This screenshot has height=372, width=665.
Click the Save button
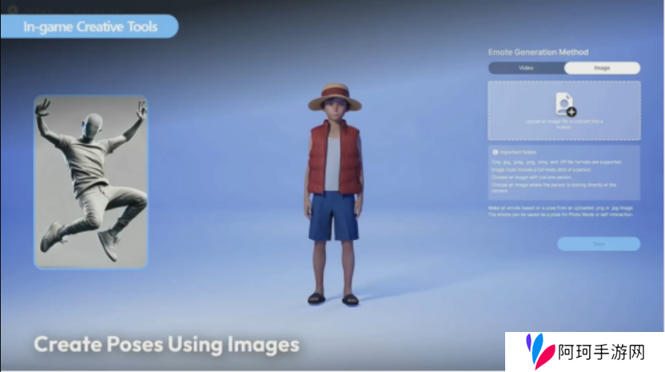tap(599, 244)
